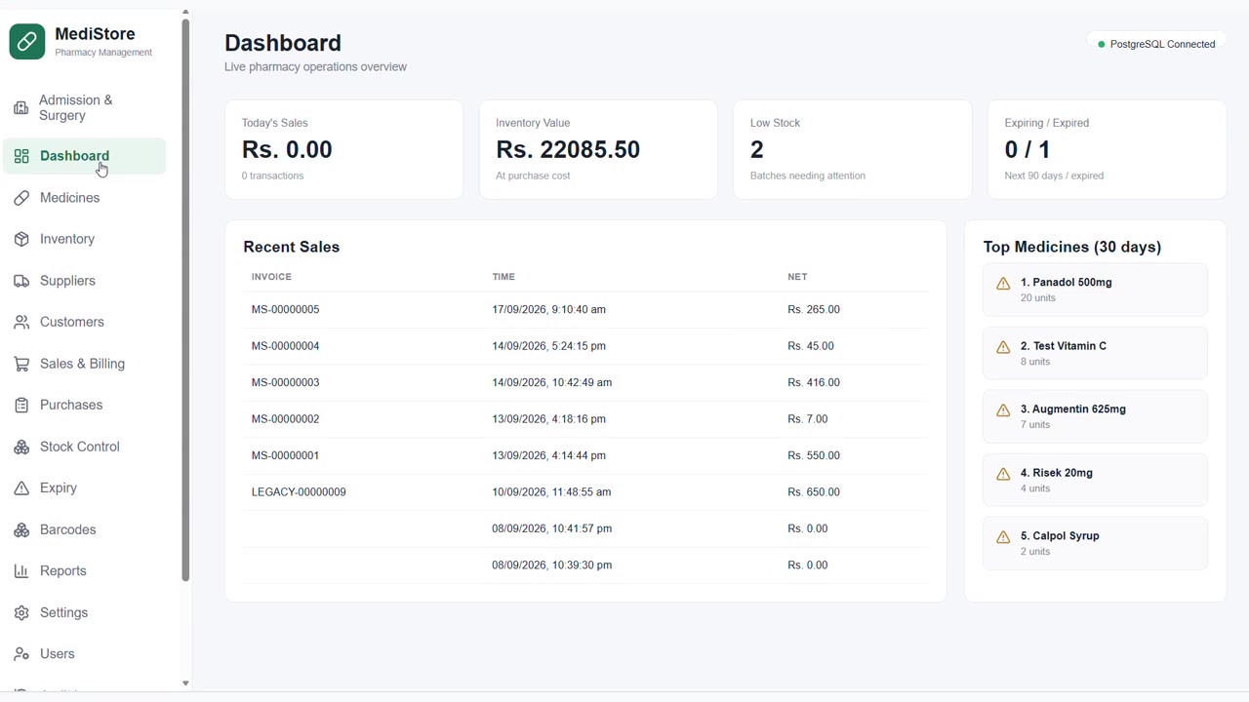Click warning icon beside Calpol Syrup
Viewport: 1249px width, 702px height.
point(1003,537)
